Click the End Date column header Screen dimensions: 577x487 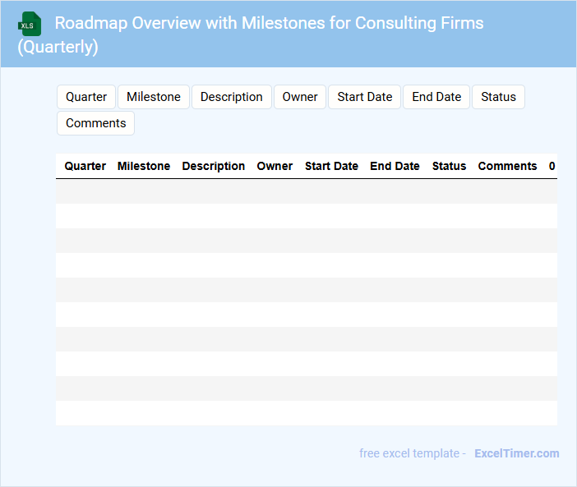coord(395,166)
